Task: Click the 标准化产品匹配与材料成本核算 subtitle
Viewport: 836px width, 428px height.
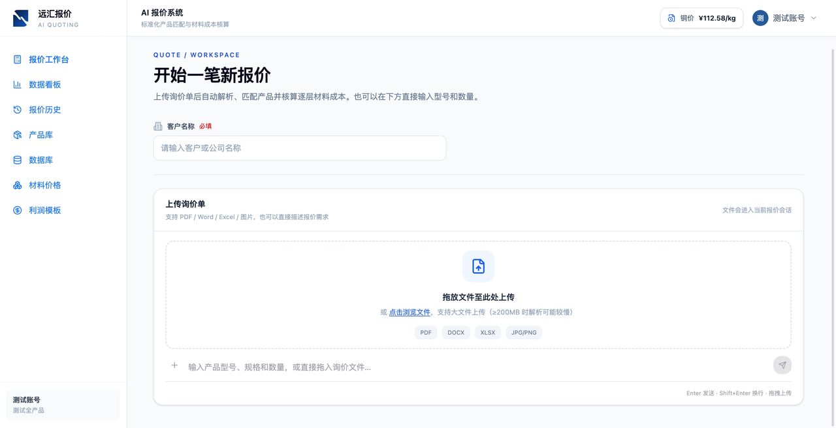Action: [x=185, y=24]
